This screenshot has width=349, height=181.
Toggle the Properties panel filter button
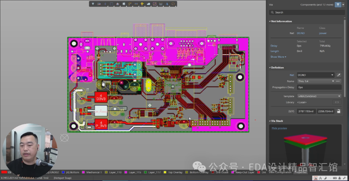(338, 5)
